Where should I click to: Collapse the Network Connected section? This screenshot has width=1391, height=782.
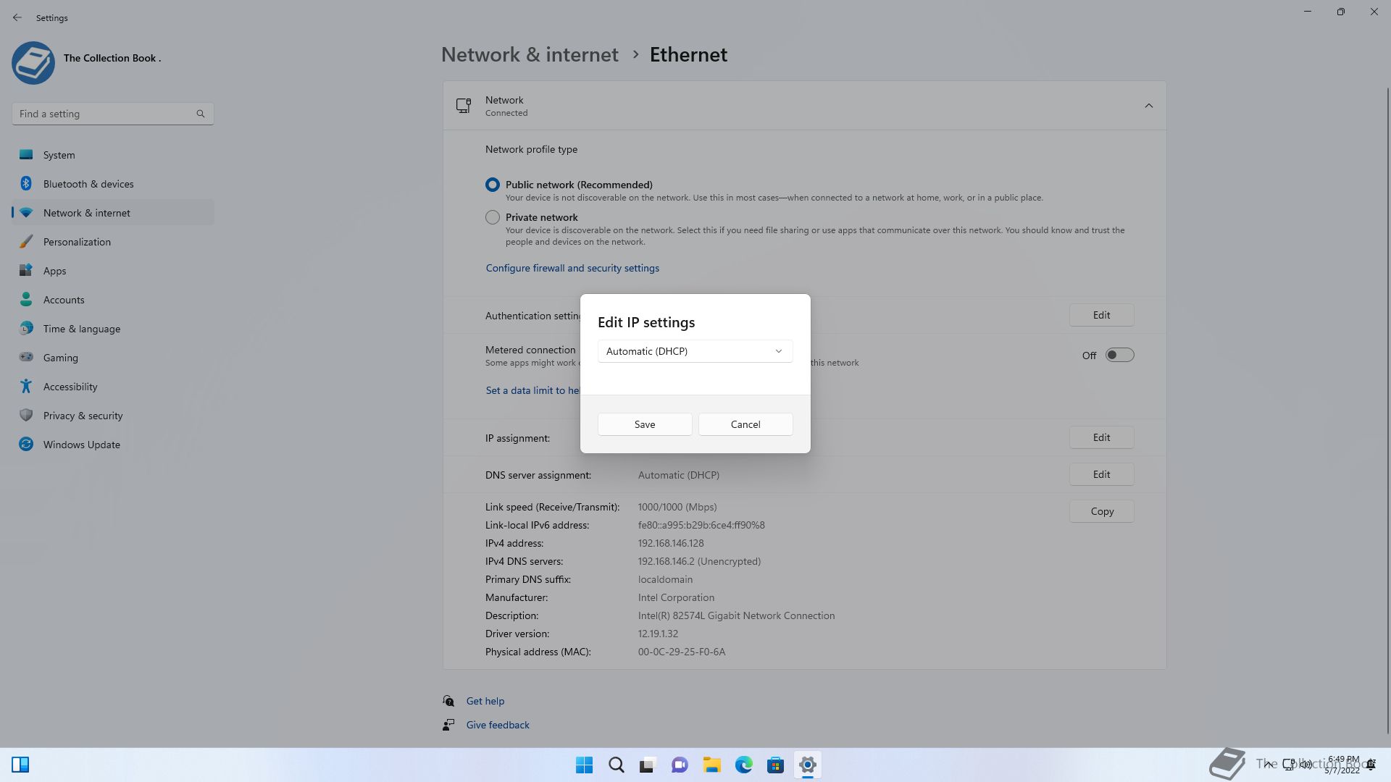pos(1148,105)
